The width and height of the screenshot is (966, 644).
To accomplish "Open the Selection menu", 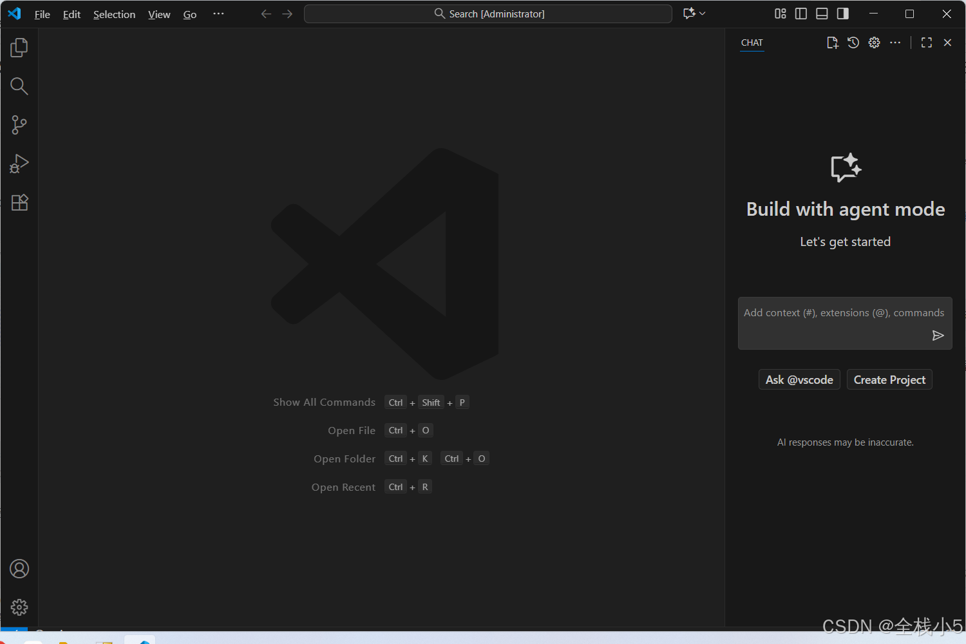I will point(114,14).
